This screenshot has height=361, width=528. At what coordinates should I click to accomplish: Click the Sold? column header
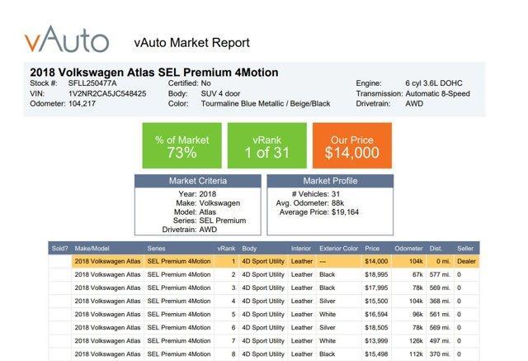[x=60, y=248]
